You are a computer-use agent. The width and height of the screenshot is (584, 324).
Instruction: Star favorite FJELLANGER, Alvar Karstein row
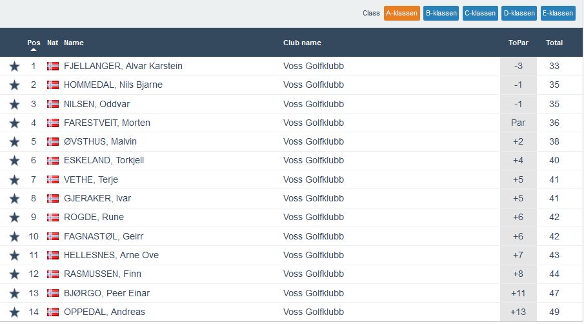click(x=14, y=66)
